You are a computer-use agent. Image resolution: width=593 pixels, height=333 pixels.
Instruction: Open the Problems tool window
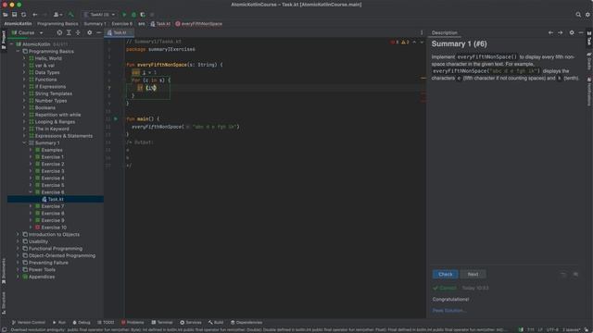(132, 323)
